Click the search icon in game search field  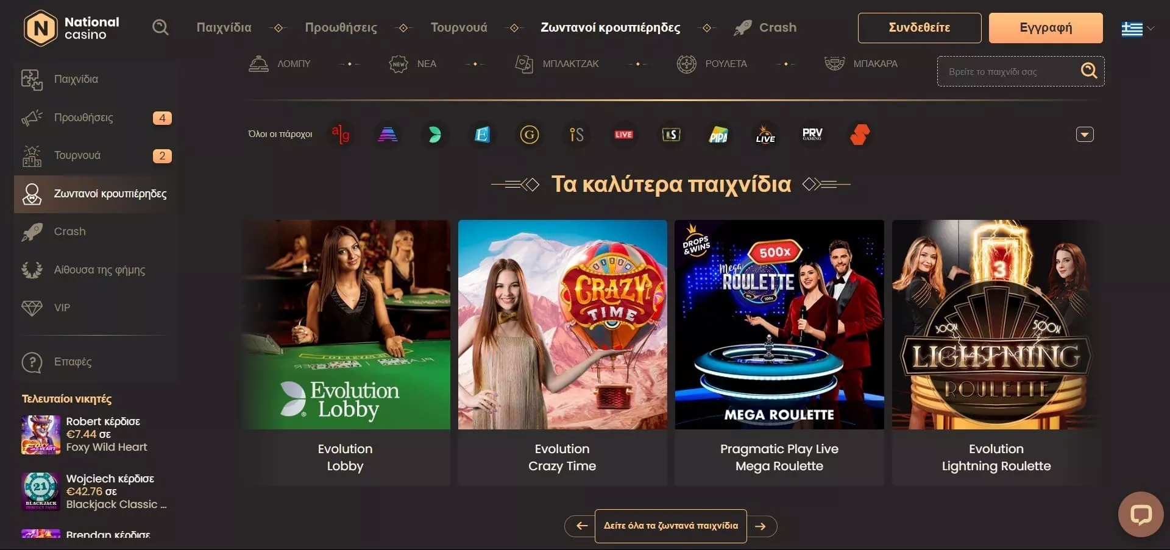point(1089,71)
